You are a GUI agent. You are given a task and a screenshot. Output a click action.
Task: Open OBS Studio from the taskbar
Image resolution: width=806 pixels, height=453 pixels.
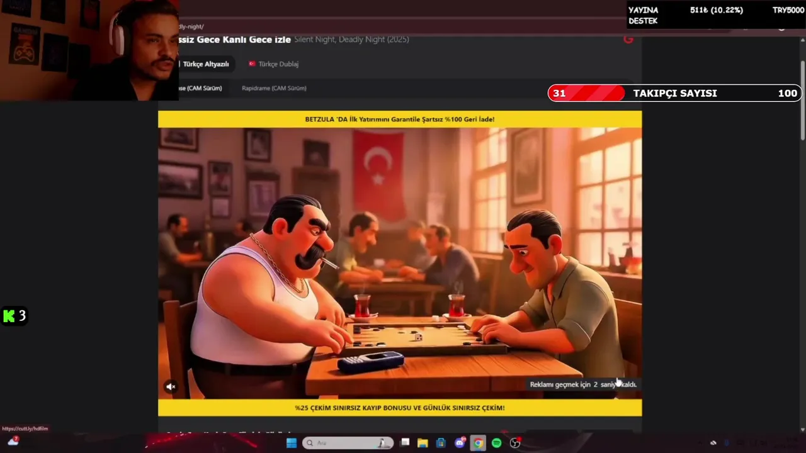click(x=515, y=443)
